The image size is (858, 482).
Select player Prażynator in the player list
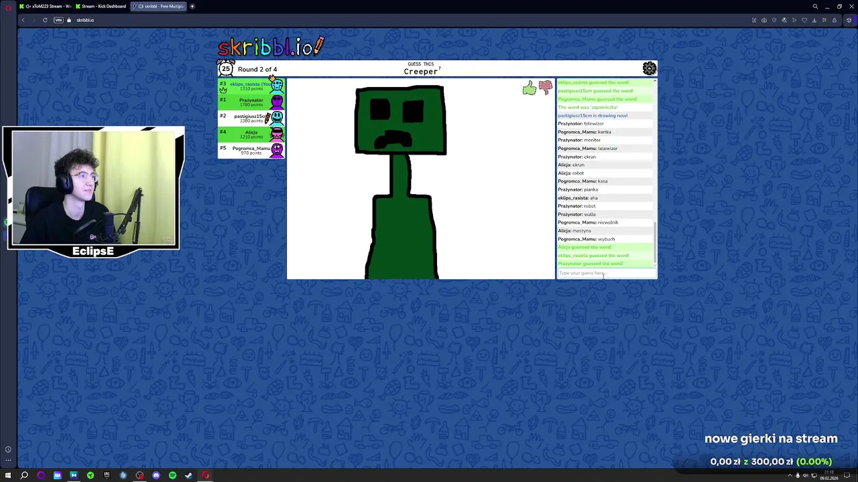(x=251, y=102)
